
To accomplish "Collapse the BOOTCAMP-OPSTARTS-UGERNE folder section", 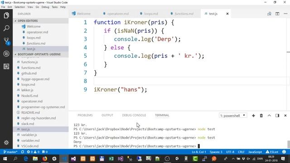I will 41,54.
